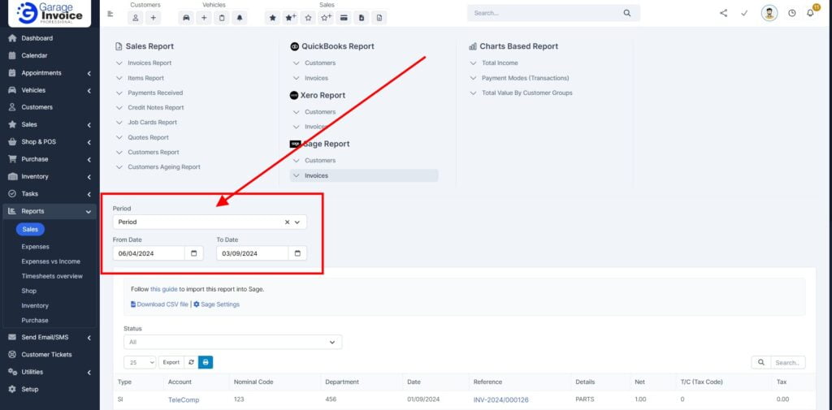Focus the table Search input

click(788, 362)
